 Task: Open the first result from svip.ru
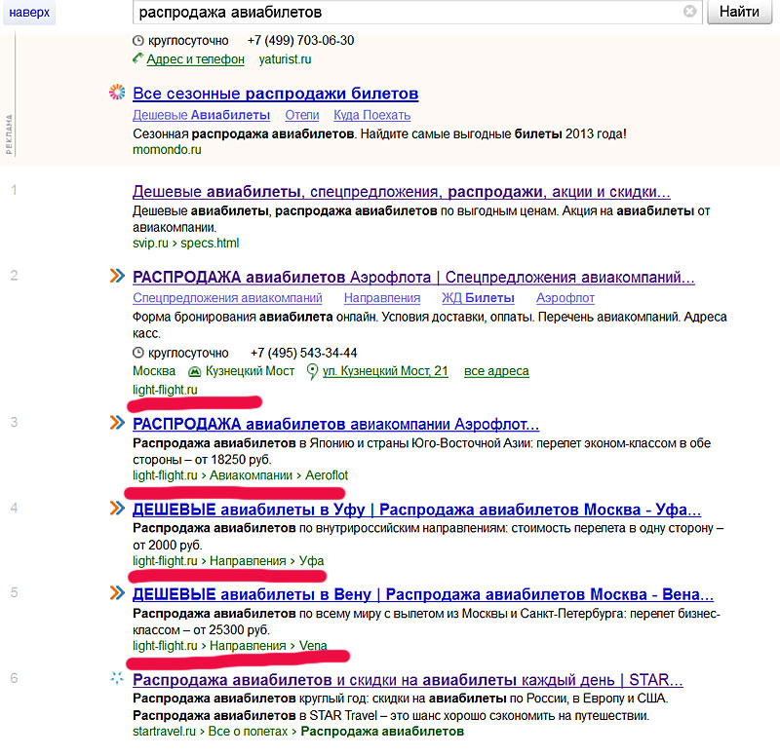(401, 192)
